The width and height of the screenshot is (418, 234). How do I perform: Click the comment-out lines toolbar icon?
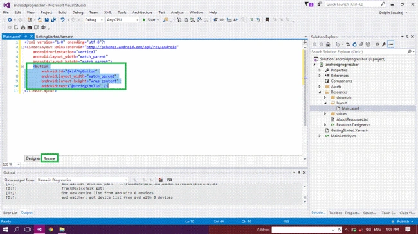point(251,20)
